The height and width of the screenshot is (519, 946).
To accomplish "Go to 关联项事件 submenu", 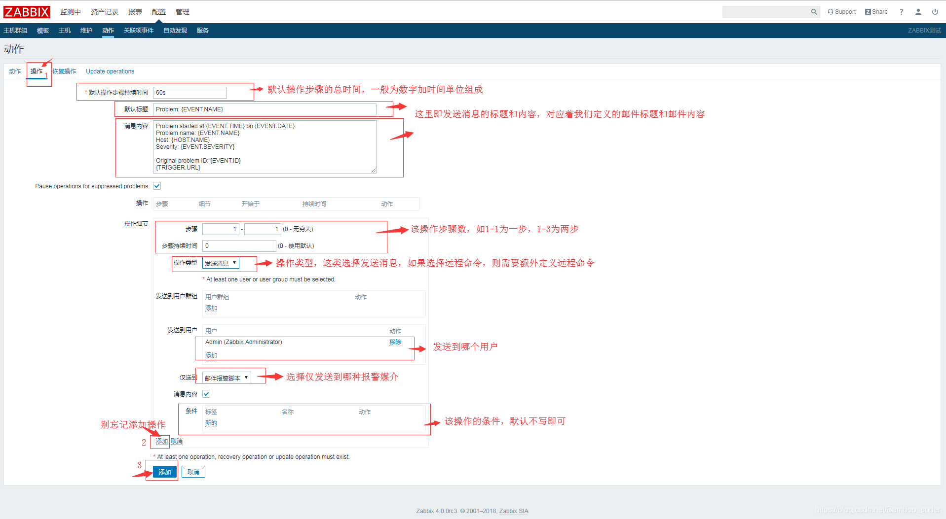I will coord(139,31).
